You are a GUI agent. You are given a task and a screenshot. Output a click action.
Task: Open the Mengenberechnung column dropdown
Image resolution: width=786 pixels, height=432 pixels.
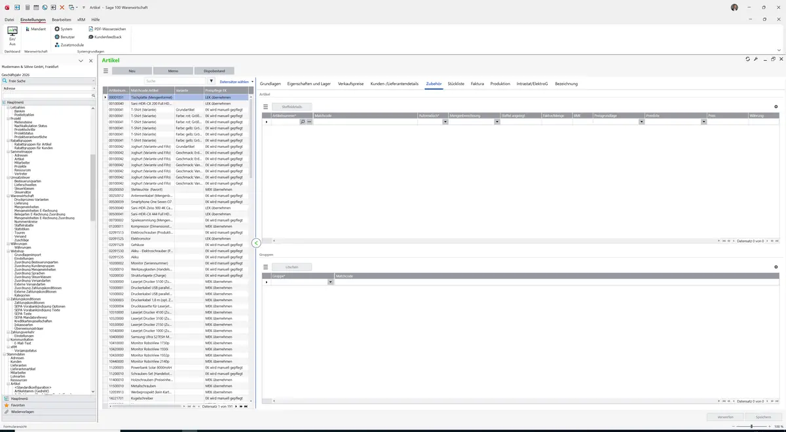click(x=496, y=122)
